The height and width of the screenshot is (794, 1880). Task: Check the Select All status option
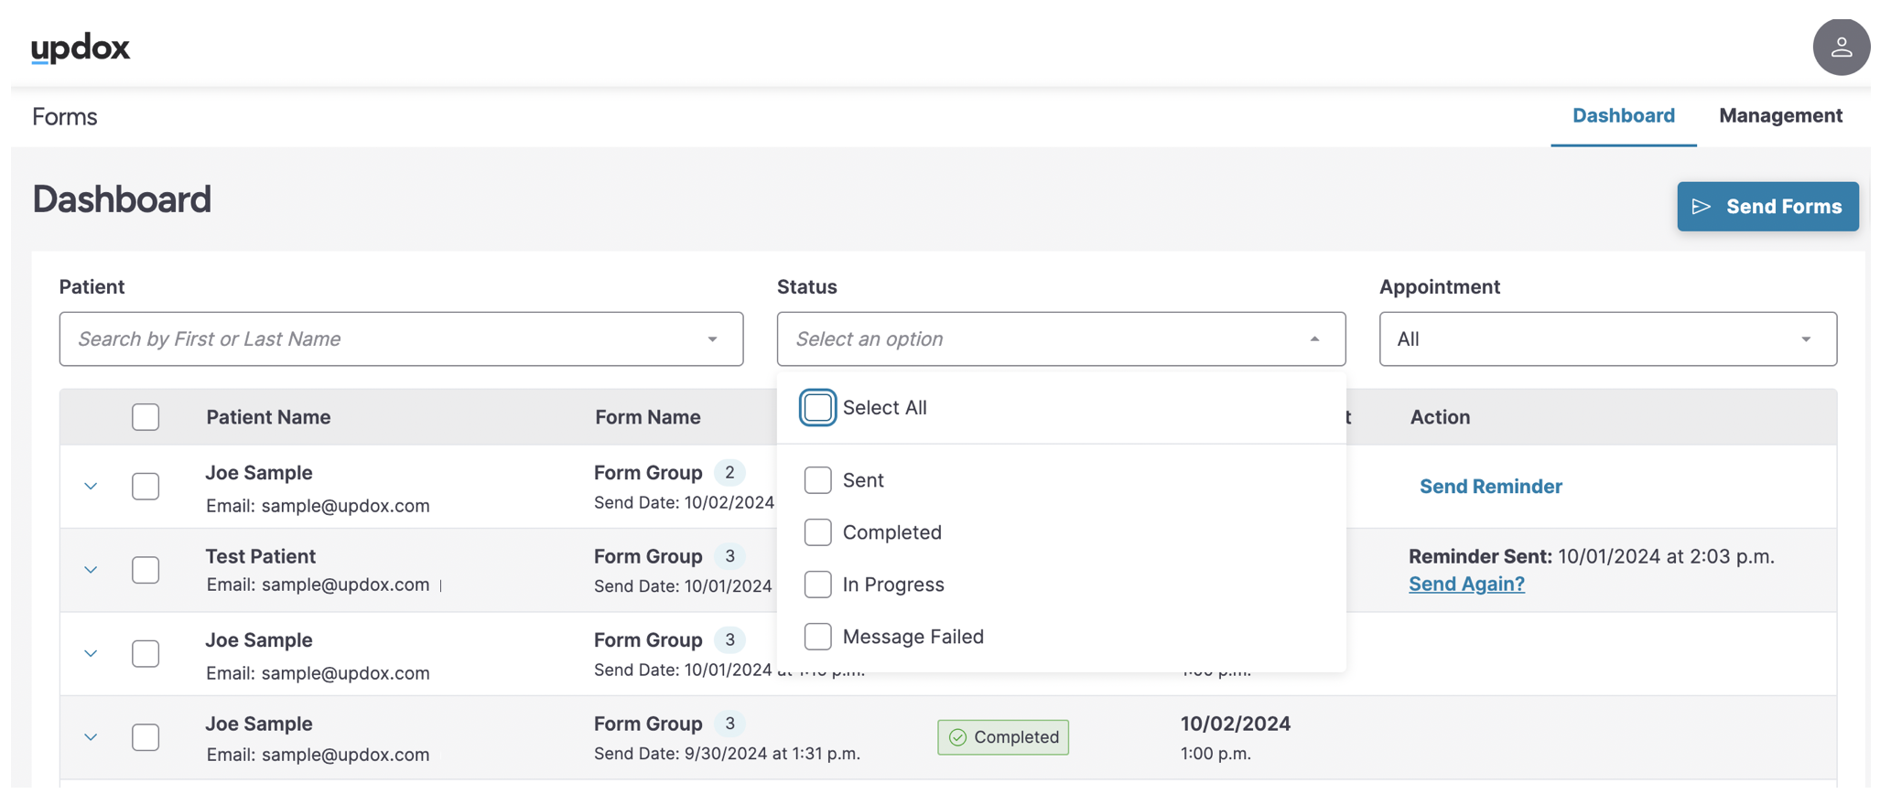click(x=817, y=408)
